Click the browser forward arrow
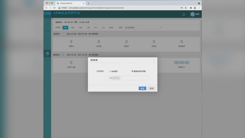 tap(50, 8)
